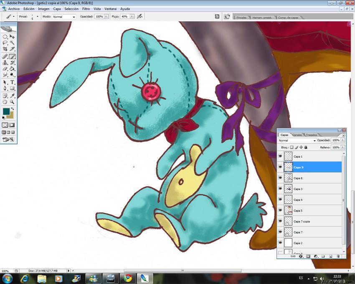This screenshot has height=284, width=355.
Task: Switch to the Canales tab
Action: tap(297, 135)
